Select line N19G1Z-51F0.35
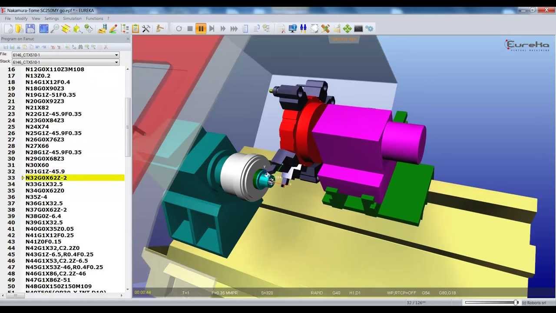Image resolution: width=556 pixels, height=313 pixels. [50, 95]
